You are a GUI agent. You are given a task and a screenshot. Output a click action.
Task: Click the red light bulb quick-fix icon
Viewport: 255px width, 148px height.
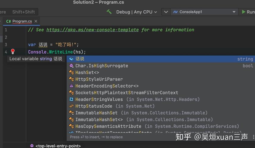13,52
